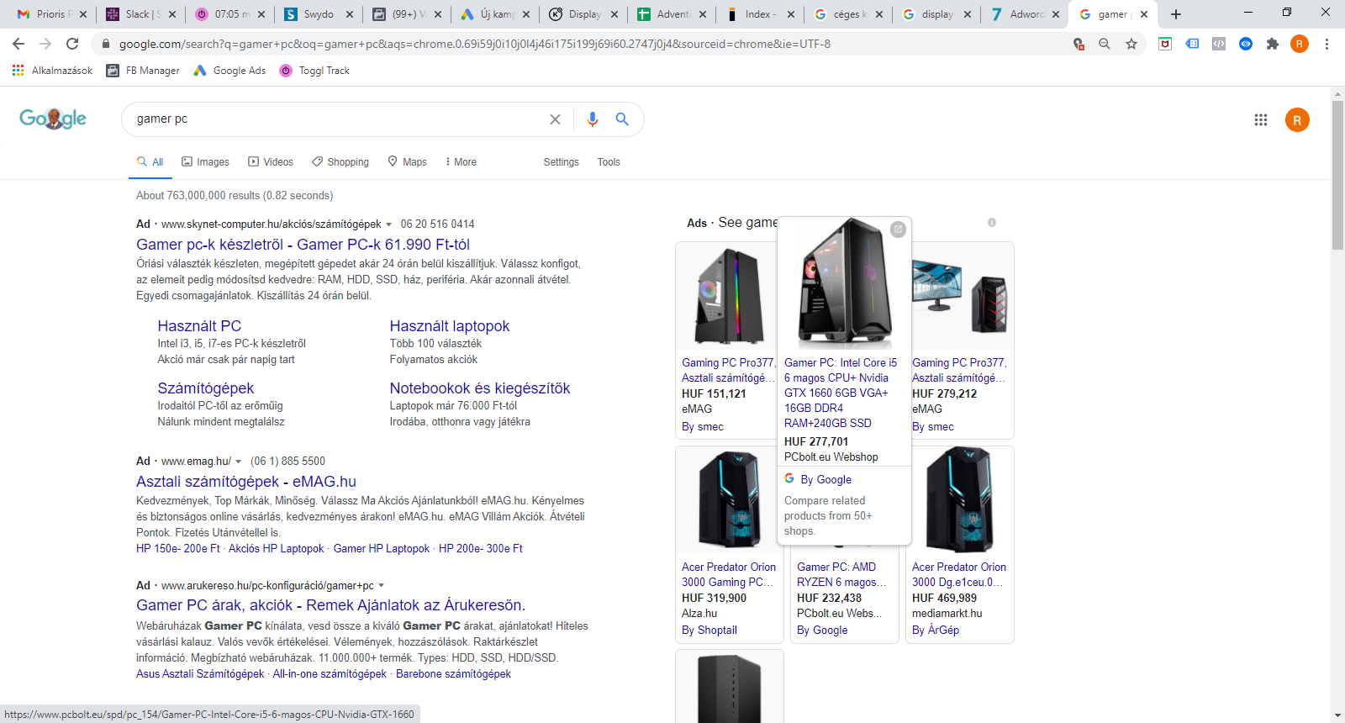Open Használt laptopok sitelink
Viewport: 1345px width, 723px height.
(x=450, y=326)
